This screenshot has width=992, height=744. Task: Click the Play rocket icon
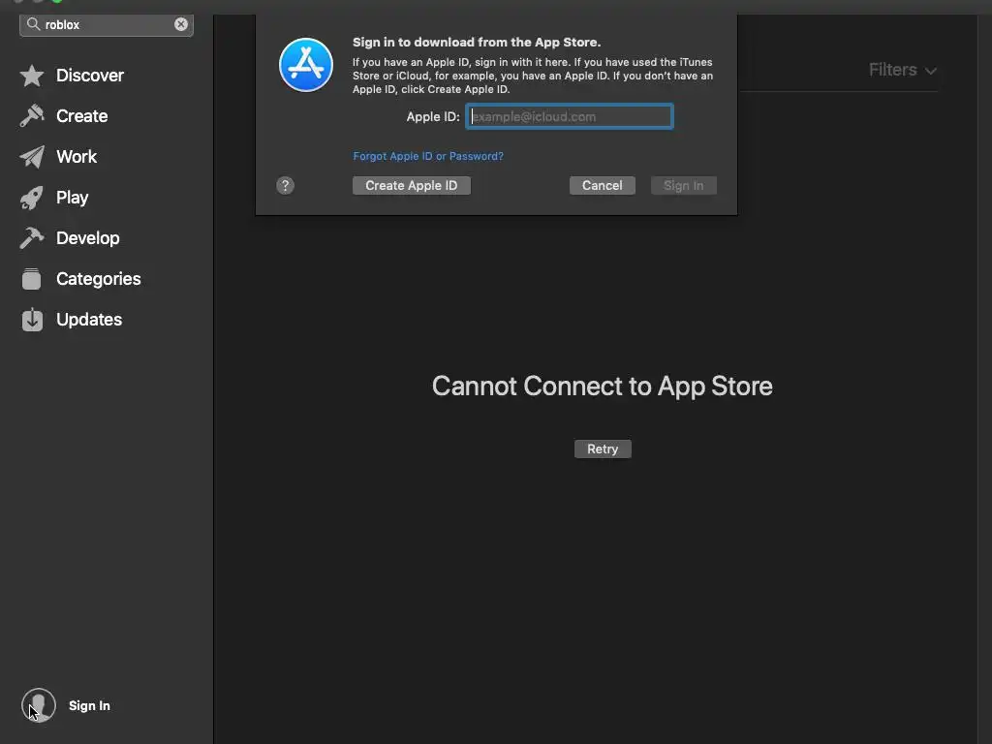(x=32, y=198)
